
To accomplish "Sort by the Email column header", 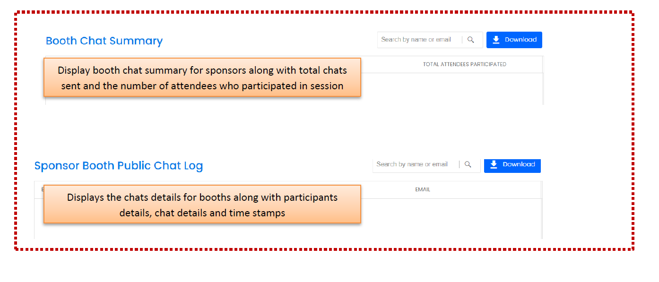I will [x=423, y=190].
